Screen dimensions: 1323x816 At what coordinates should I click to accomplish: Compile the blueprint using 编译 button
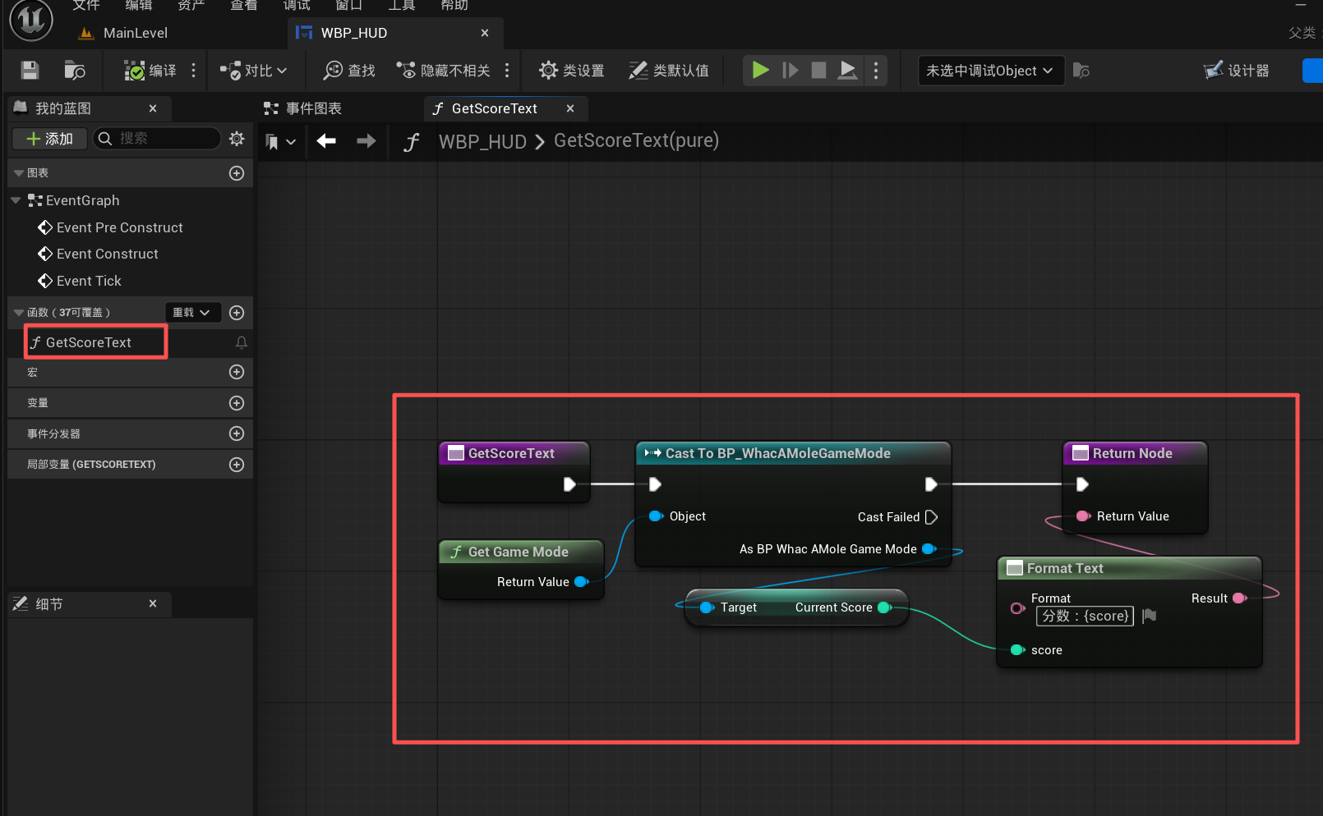tap(150, 71)
